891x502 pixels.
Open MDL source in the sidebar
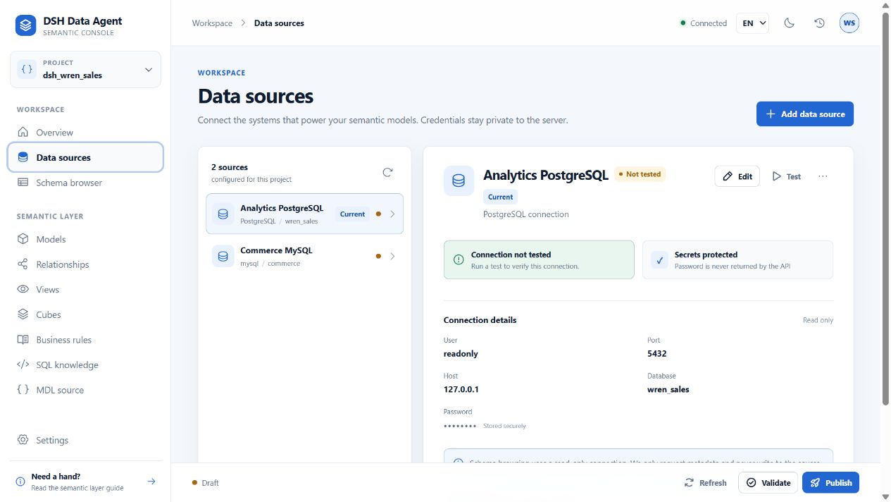[85, 390]
